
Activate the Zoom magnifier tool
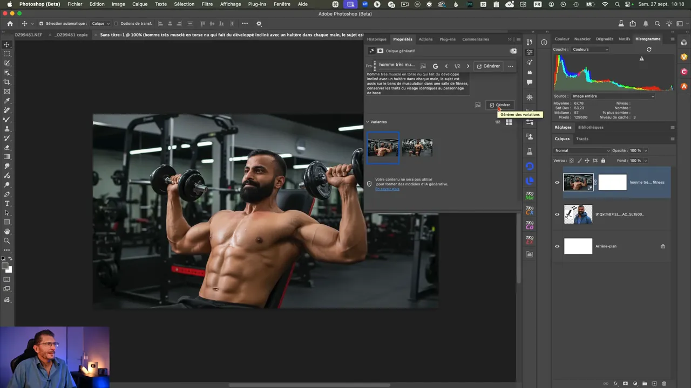tap(7, 241)
